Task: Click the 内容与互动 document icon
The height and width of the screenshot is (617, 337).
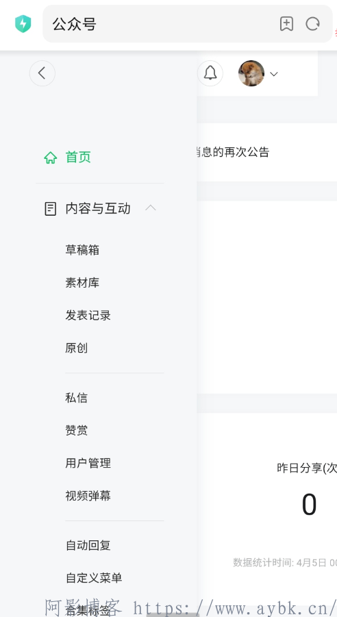Action: tap(51, 209)
